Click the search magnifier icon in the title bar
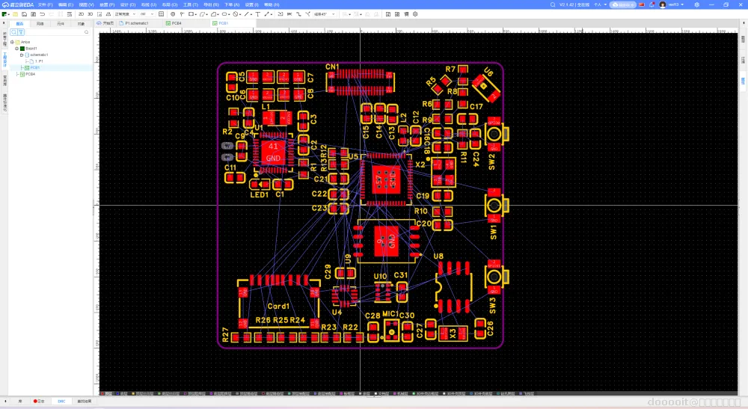The image size is (748, 409). [x=551, y=4]
